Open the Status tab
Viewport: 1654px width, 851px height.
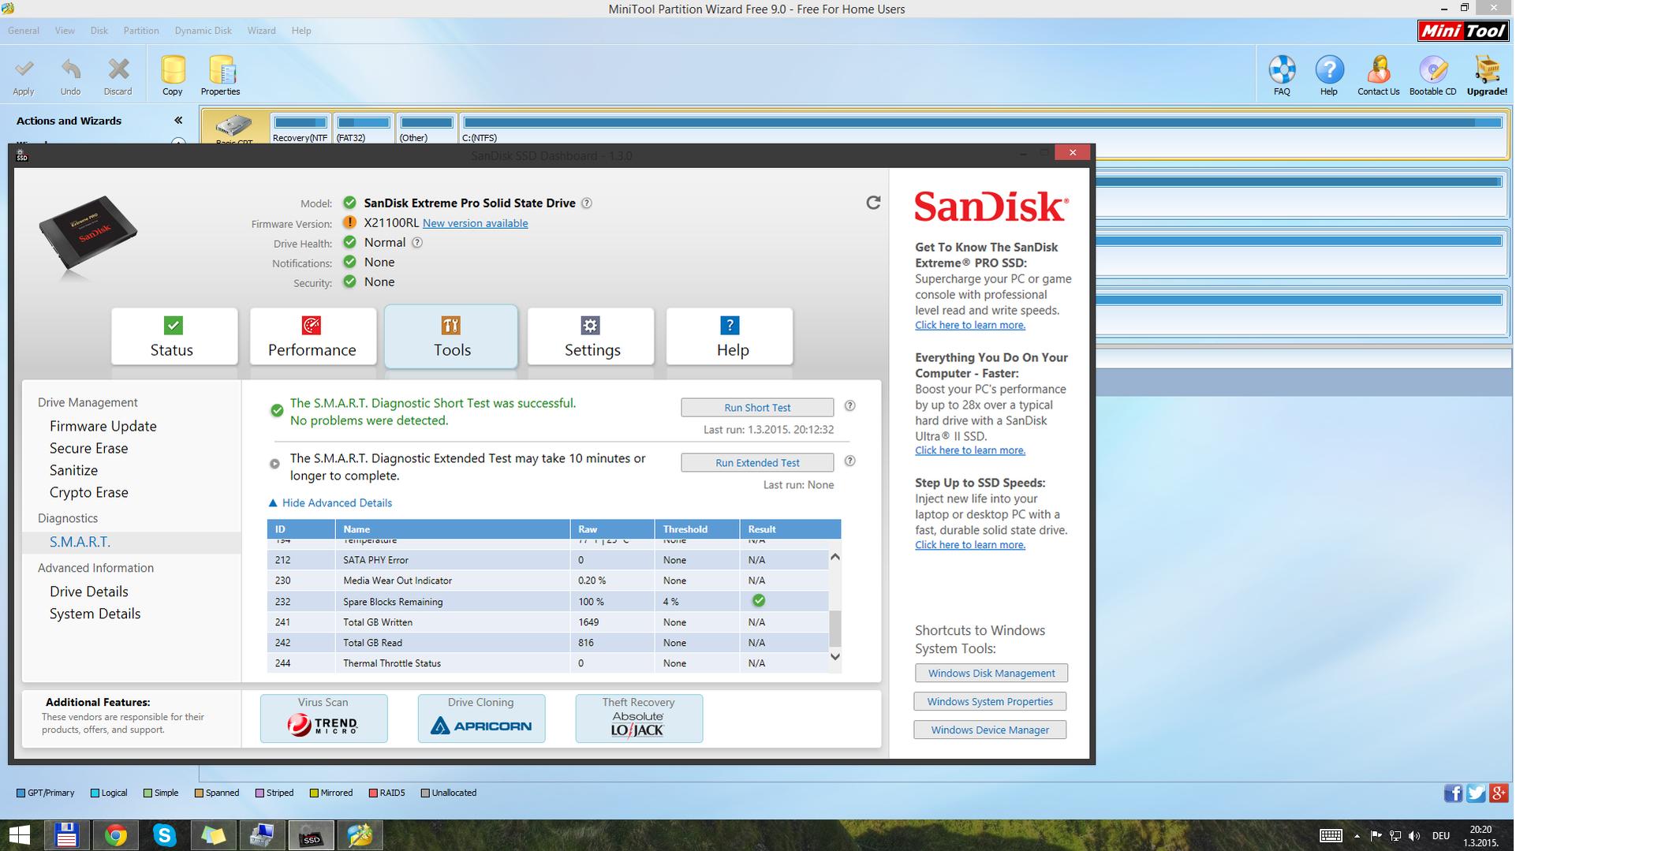tap(174, 337)
